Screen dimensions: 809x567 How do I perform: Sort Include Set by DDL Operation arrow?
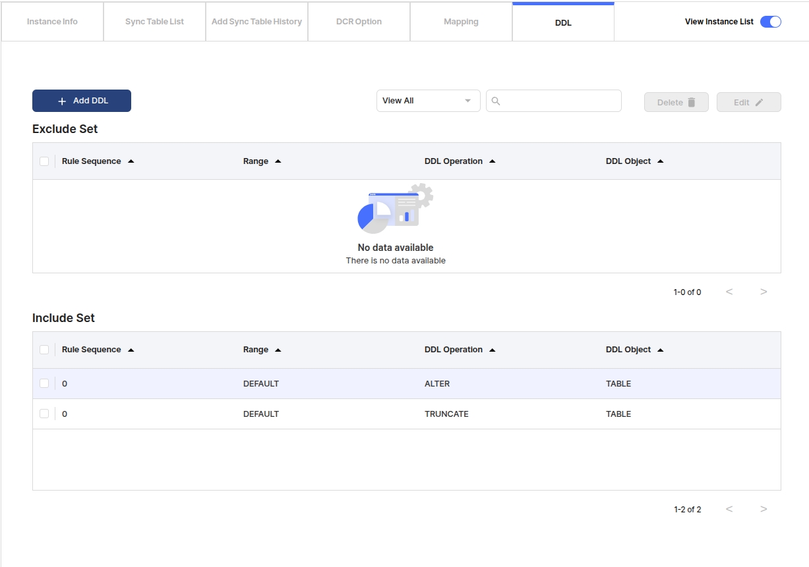[x=493, y=350]
